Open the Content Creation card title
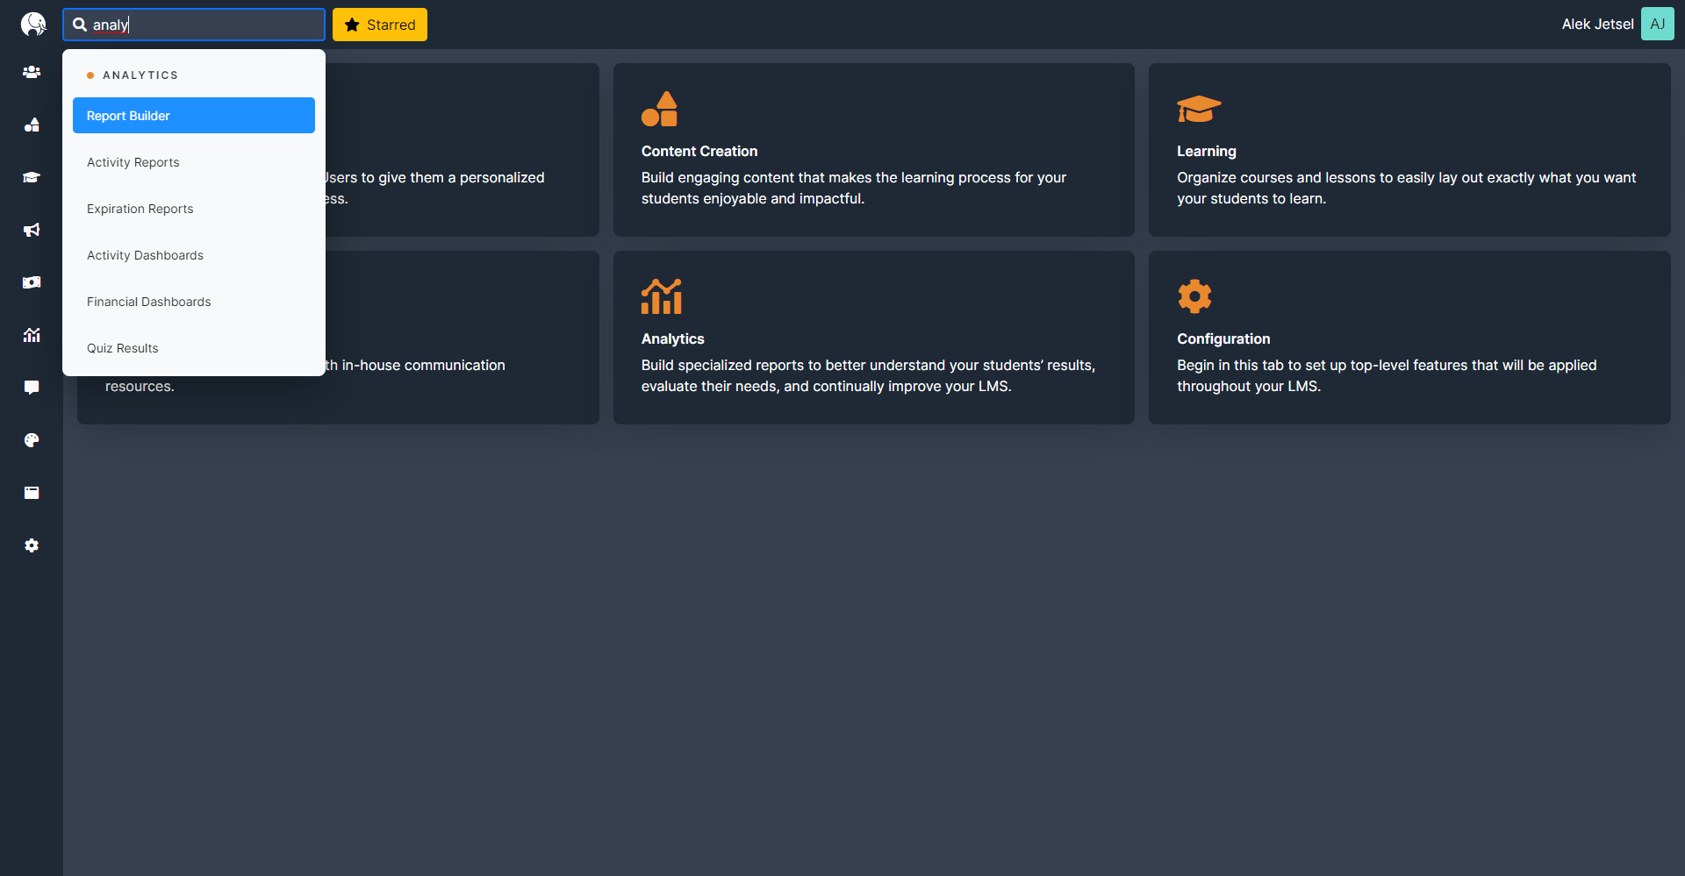The height and width of the screenshot is (876, 1685). (x=699, y=151)
